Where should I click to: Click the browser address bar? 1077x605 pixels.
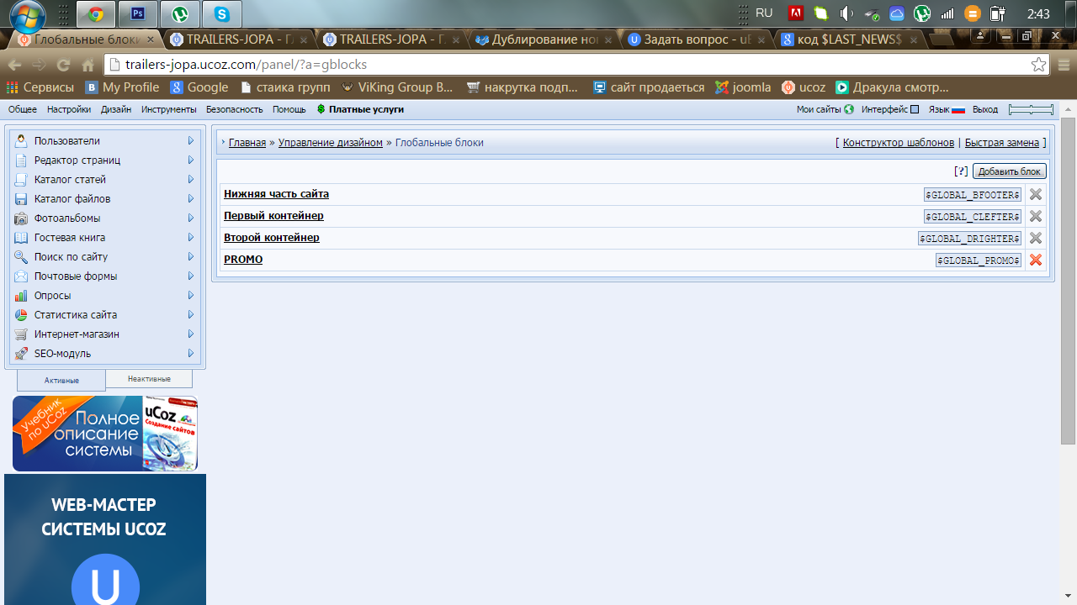572,65
